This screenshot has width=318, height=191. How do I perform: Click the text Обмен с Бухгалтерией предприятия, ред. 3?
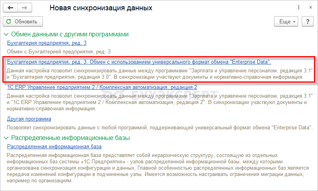[59, 51]
